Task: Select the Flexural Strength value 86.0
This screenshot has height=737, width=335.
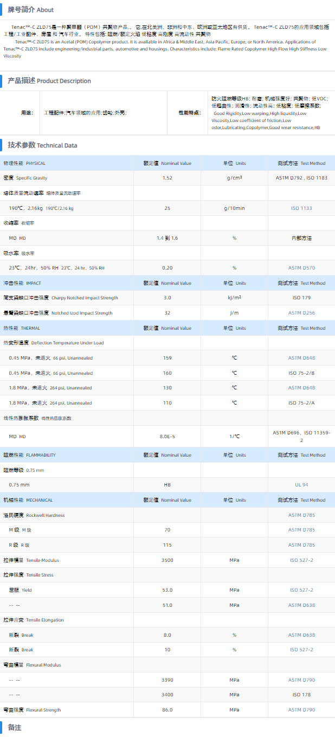Action: click(x=167, y=710)
